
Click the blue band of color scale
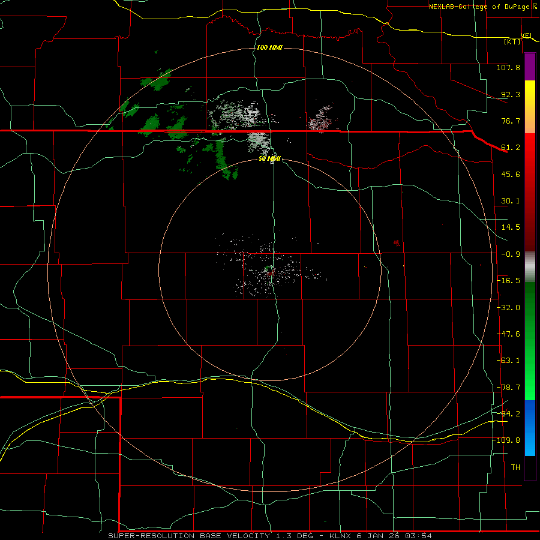(x=530, y=428)
